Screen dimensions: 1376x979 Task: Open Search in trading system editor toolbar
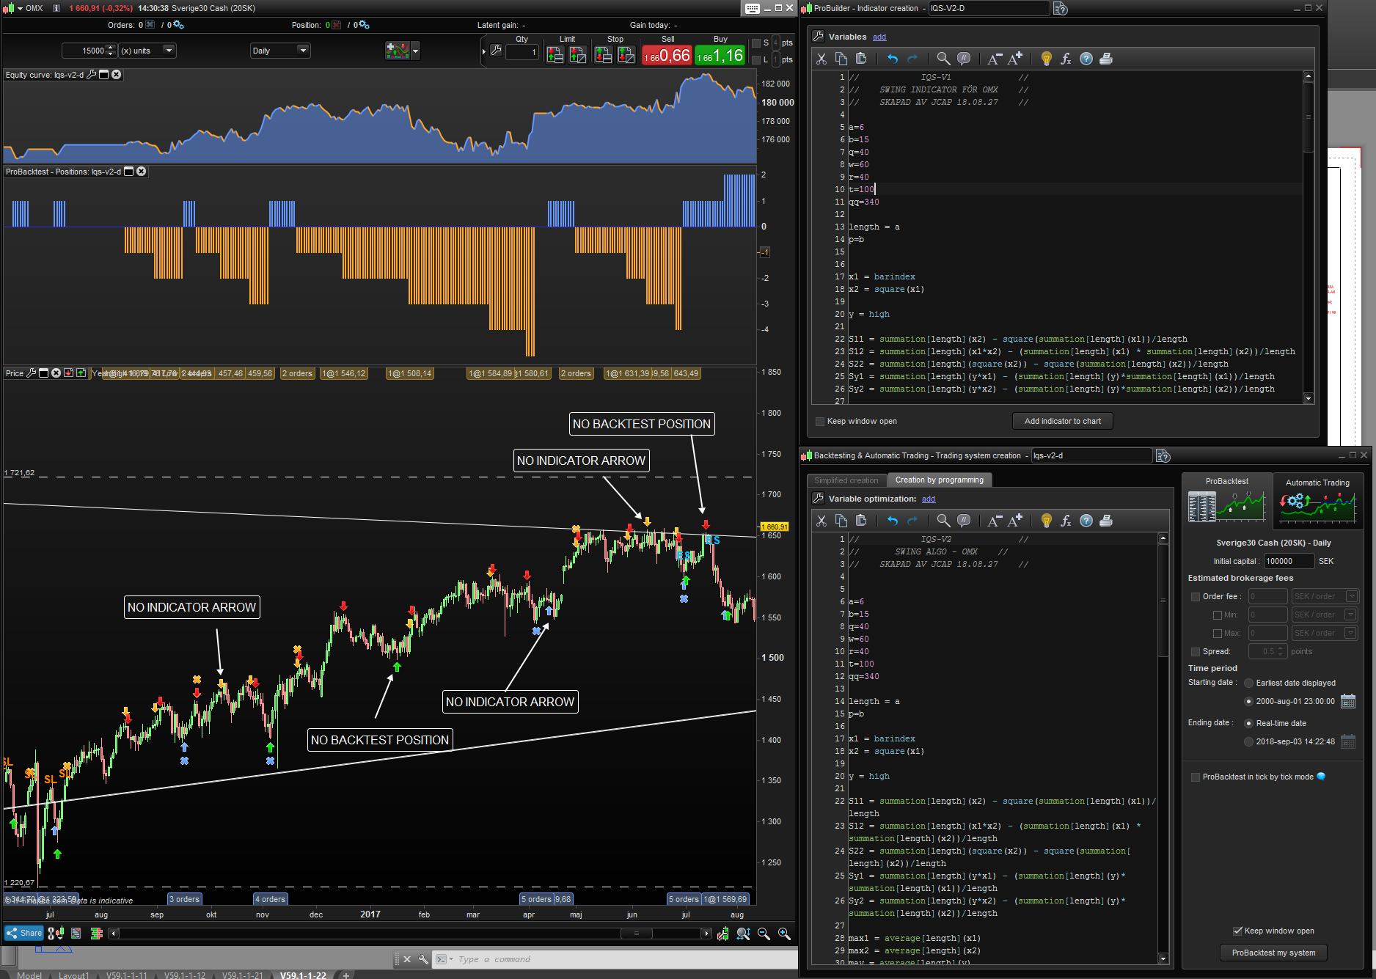tap(943, 521)
